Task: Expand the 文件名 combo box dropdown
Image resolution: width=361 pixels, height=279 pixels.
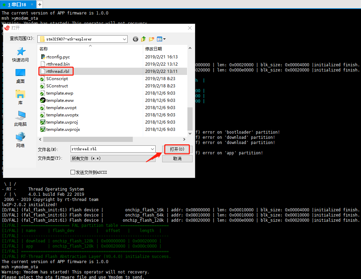Action: click(x=152, y=149)
